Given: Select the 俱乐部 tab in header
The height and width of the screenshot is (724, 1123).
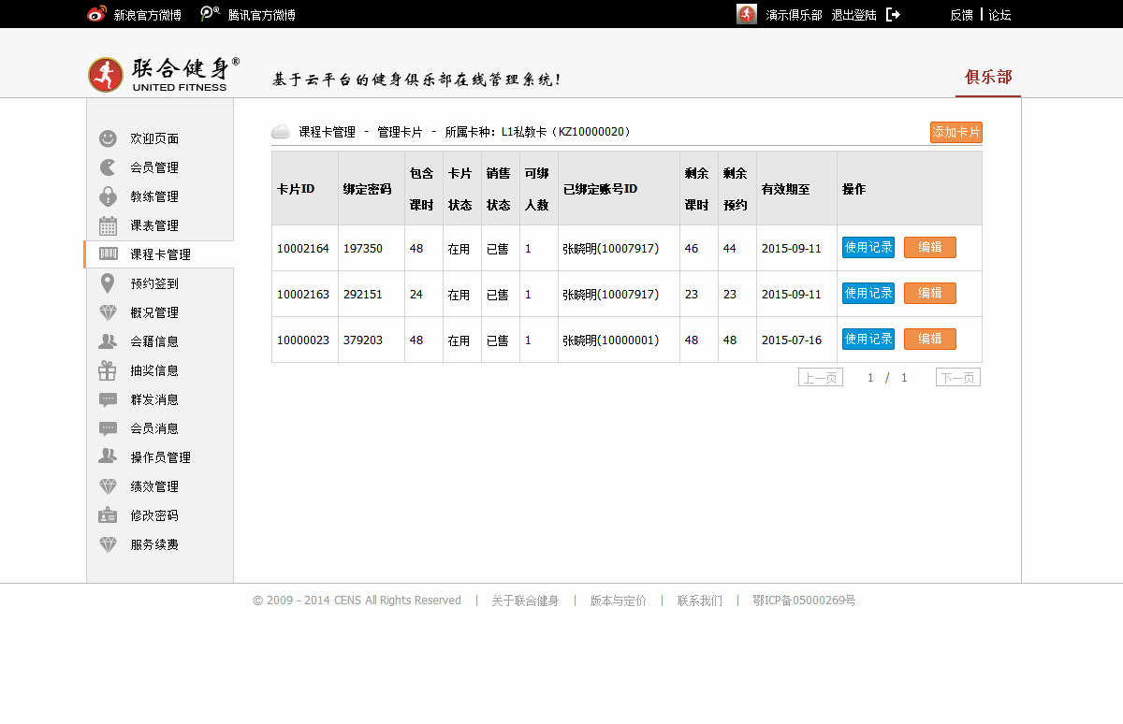Looking at the screenshot, I should 988,77.
